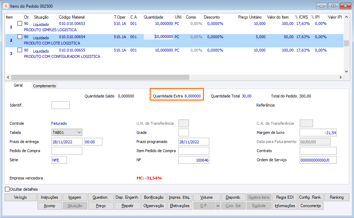Click the Efetivações button
Image resolution: width=354 pixels, height=218 pixels.
click(x=180, y=206)
